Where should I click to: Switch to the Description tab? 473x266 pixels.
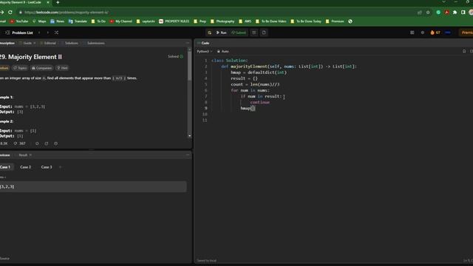pos(7,43)
